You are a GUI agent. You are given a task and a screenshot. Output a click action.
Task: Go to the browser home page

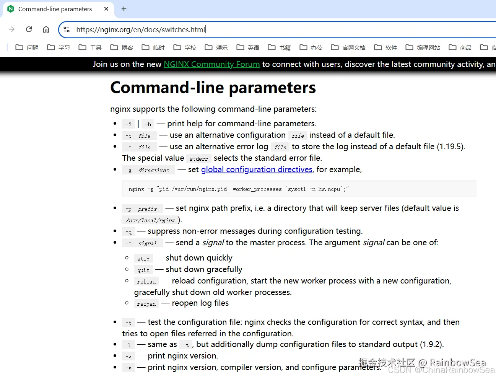pos(46,29)
